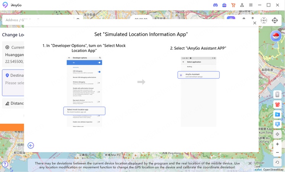This screenshot has width=285, height=172.
Task: Open the favorites star folder icon
Action: pyautogui.click(x=277, y=114)
